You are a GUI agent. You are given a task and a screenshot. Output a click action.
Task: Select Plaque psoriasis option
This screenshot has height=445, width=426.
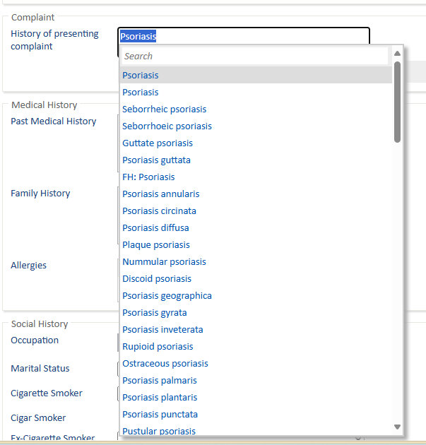click(x=155, y=245)
